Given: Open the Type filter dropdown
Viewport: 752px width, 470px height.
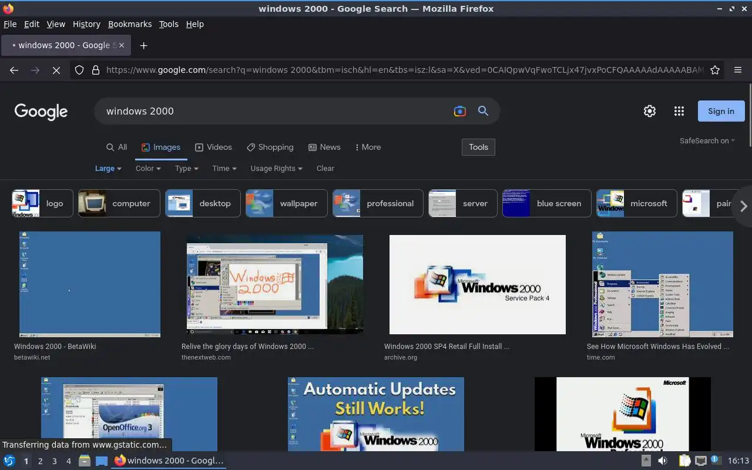Looking at the screenshot, I should [x=187, y=168].
